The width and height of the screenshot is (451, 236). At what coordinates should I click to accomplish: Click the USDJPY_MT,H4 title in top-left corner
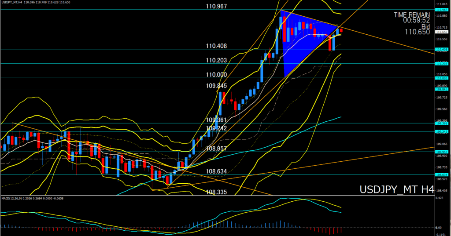(x=11, y=2)
